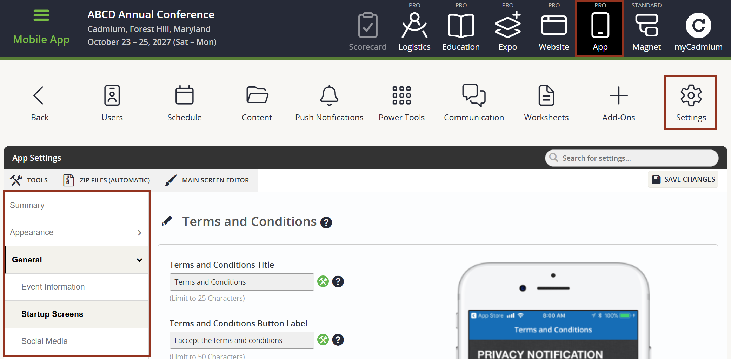Click the ABCD Annual Conference title

151,14
